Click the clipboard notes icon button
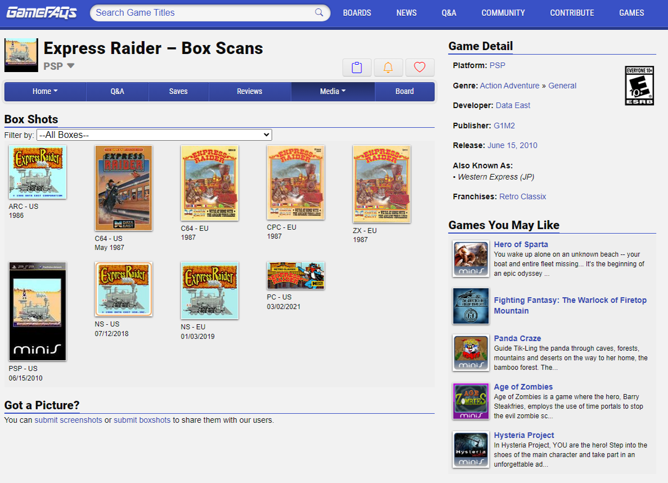Viewport: 668px width, 483px height. (x=357, y=68)
